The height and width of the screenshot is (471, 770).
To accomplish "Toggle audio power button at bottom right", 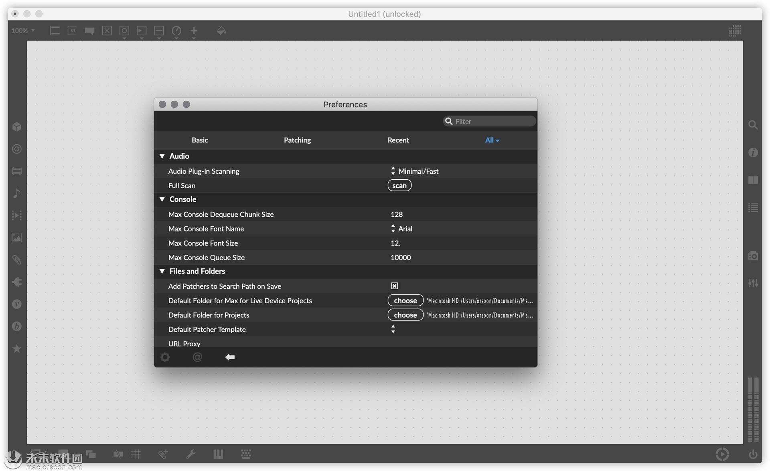I will pyautogui.click(x=753, y=454).
